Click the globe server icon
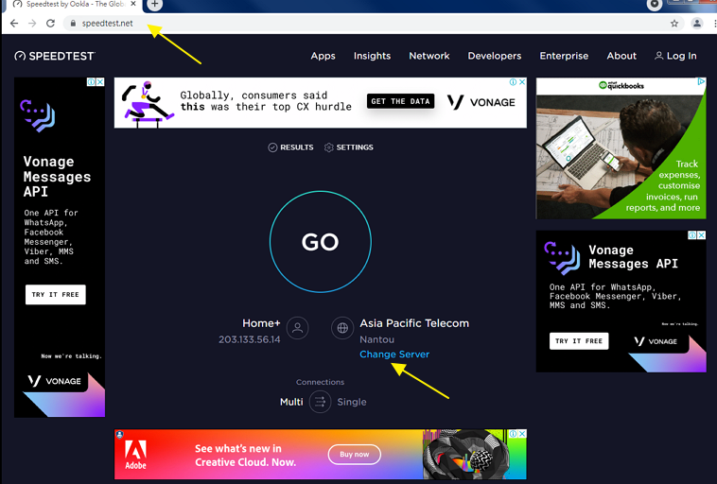This screenshot has height=484, width=717. [x=342, y=328]
